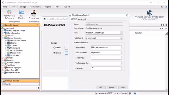This screenshot has height=95, width=169.
Task: Select Agents panel at bottom left
Action: (x=21, y=84)
